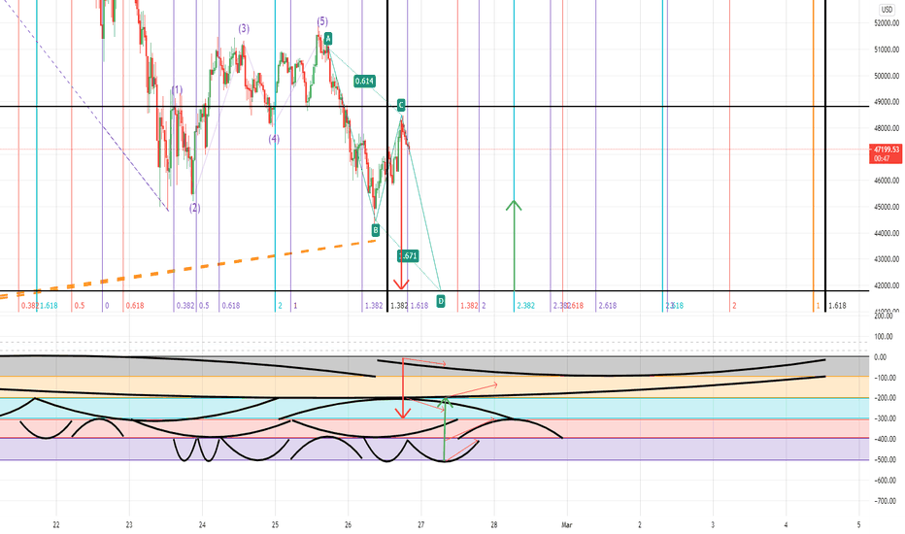Select the ABCD pattern point C label

401,105
